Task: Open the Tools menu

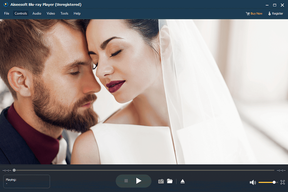Action: coord(64,13)
